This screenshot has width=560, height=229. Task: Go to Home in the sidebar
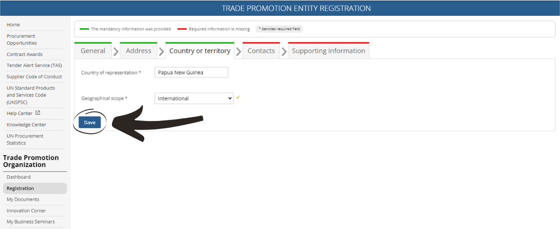[x=13, y=25]
